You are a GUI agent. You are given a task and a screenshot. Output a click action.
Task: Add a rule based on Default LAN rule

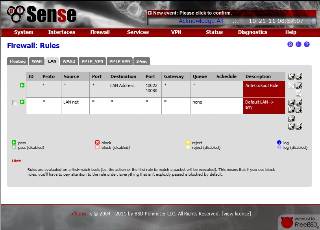coord(299,110)
